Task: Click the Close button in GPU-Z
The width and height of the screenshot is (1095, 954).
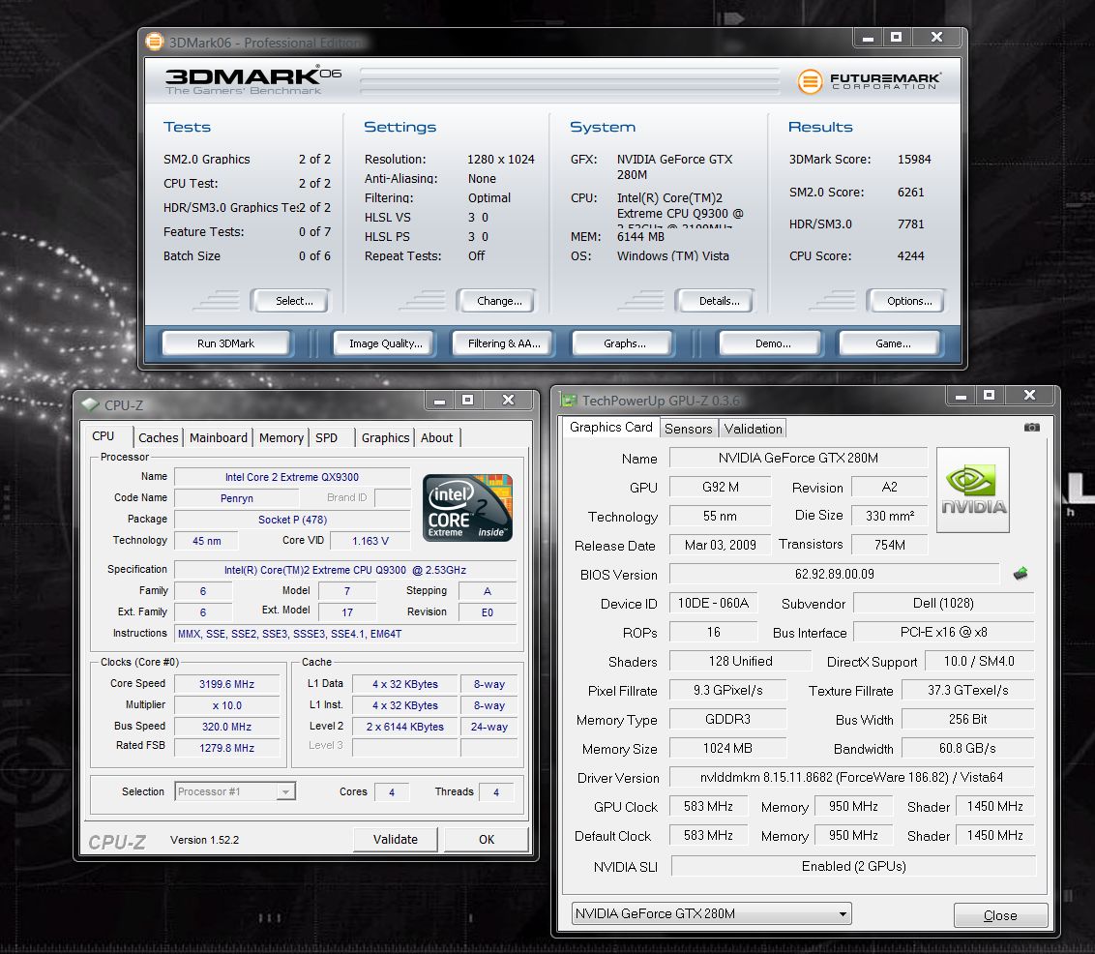Action: pos(1000,915)
